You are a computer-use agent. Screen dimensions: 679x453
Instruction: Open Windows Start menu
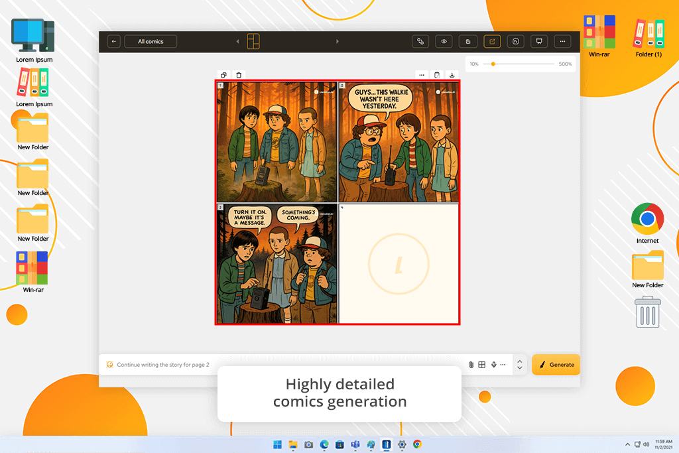point(278,444)
